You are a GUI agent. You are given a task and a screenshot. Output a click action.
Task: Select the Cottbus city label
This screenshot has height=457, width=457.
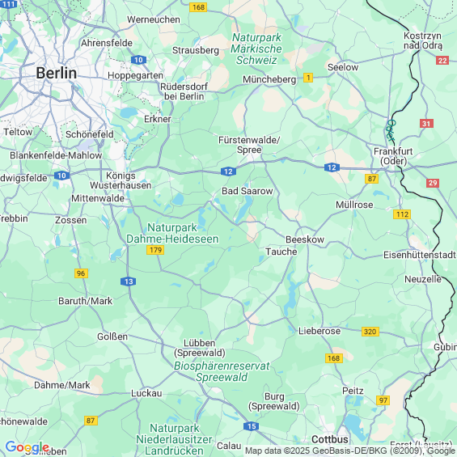point(330,439)
